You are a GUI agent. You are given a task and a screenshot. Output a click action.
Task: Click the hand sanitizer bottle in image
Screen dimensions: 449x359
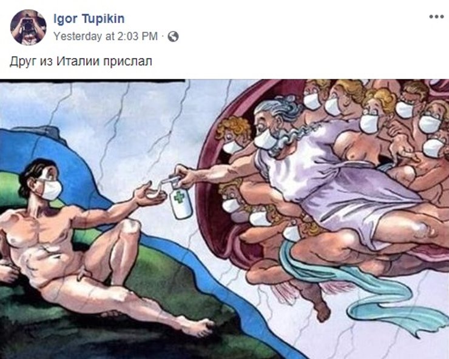point(180,200)
